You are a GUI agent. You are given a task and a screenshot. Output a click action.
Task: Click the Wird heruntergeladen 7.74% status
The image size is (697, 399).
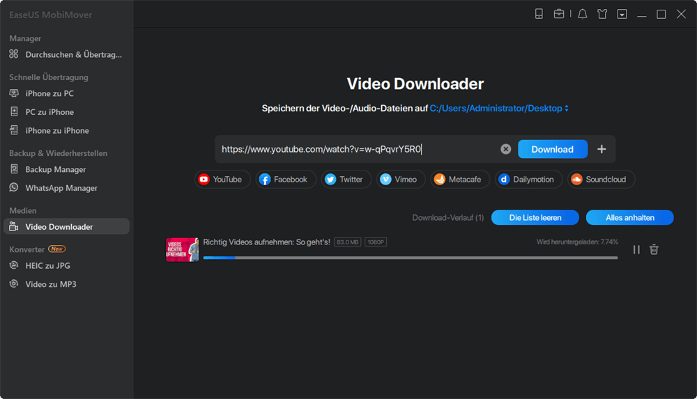(x=577, y=242)
